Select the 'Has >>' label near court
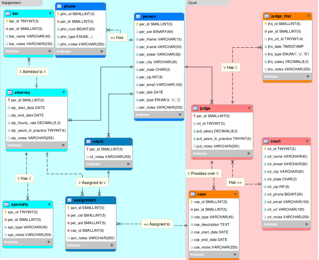The width and height of the screenshot is (319, 260). pyautogui.click(x=235, y=182)
